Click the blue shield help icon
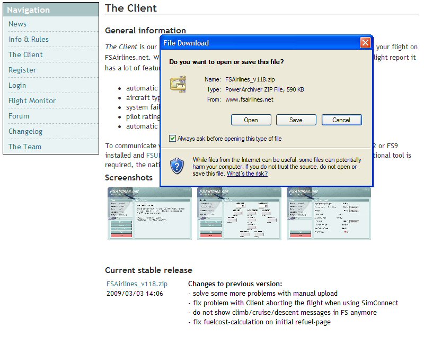 pos(177,166)
